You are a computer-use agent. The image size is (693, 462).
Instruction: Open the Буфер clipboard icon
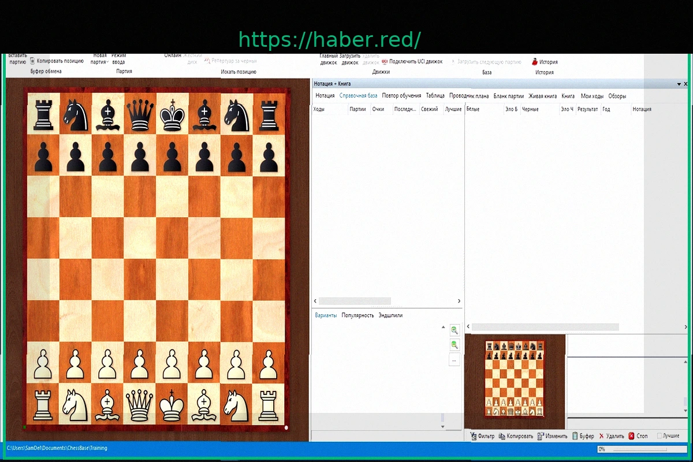(575, 436)
